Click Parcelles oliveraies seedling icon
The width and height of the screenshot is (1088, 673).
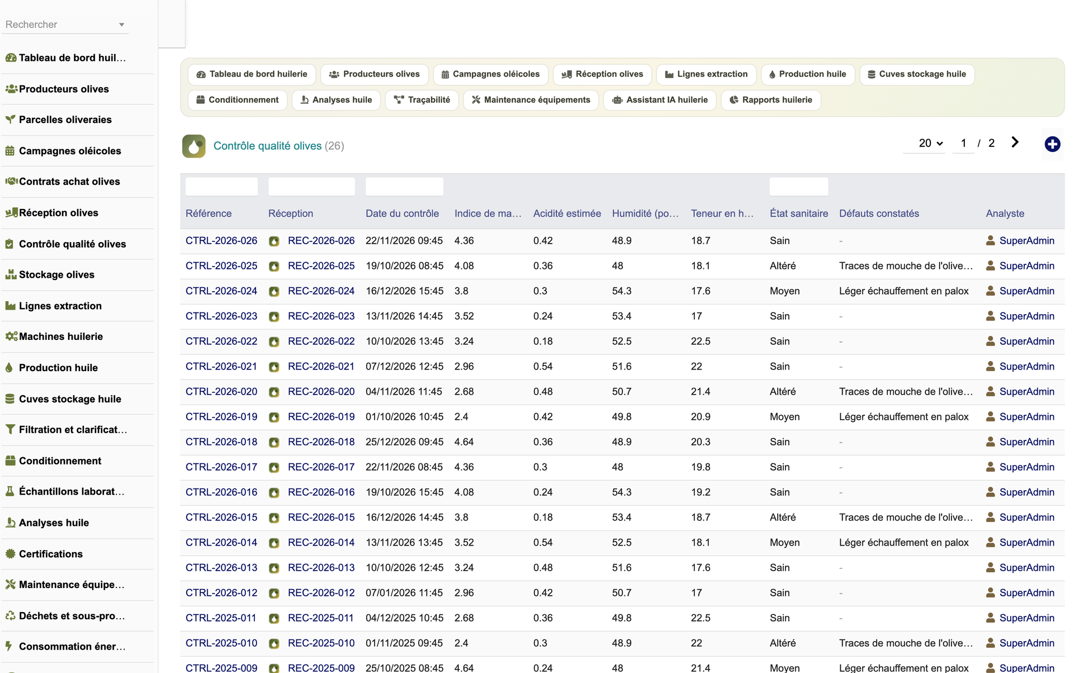tap(10, 120)
